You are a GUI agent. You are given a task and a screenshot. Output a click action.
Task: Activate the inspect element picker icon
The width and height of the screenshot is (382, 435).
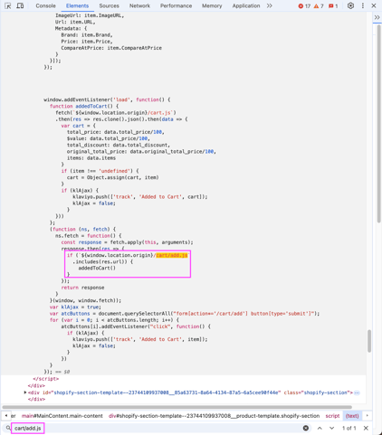point(8,5)
